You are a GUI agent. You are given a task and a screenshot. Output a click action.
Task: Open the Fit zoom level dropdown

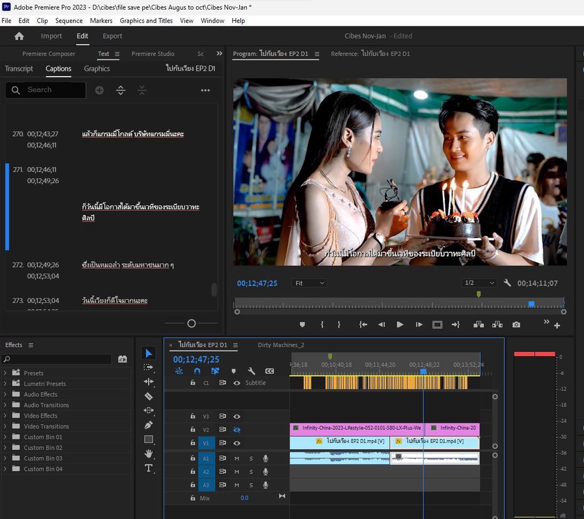309,283
